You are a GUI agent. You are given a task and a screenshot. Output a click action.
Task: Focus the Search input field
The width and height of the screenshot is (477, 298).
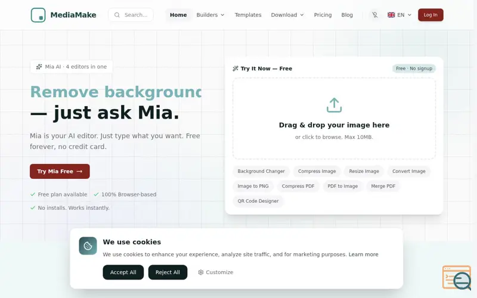click(131, 15)
